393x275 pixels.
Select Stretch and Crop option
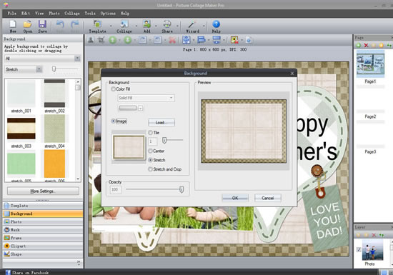tap(150, 169)
